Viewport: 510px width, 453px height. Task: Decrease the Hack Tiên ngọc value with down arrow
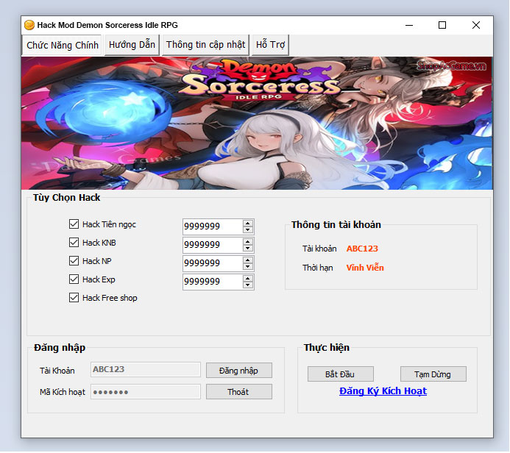pos(248,229)
